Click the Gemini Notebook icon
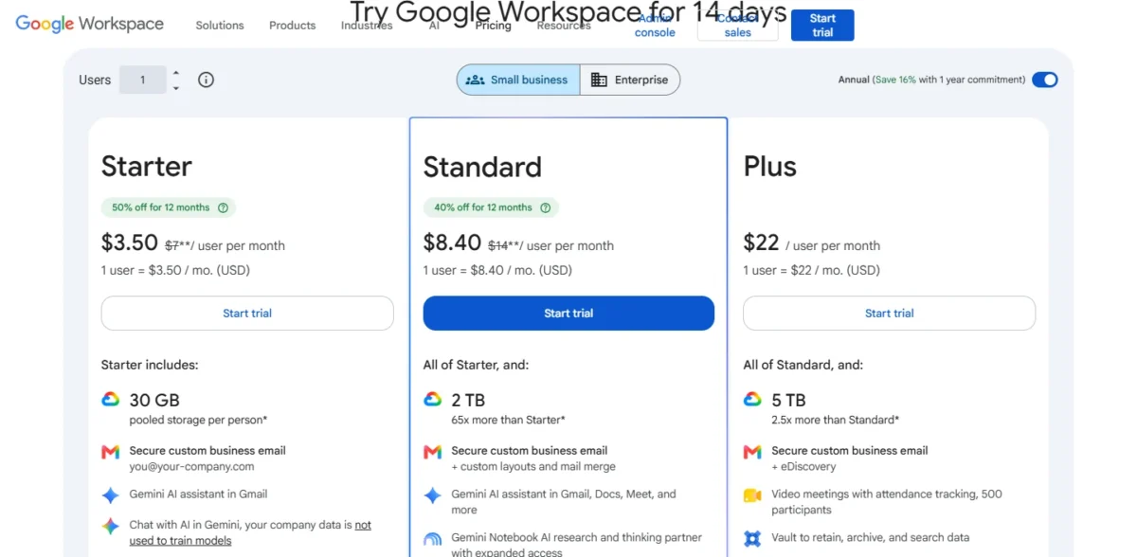Screen dimensions: 1137x557 click(432, 540)
